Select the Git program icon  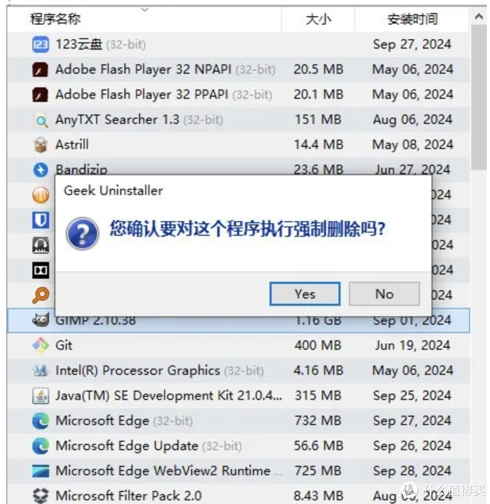(40, 346)
